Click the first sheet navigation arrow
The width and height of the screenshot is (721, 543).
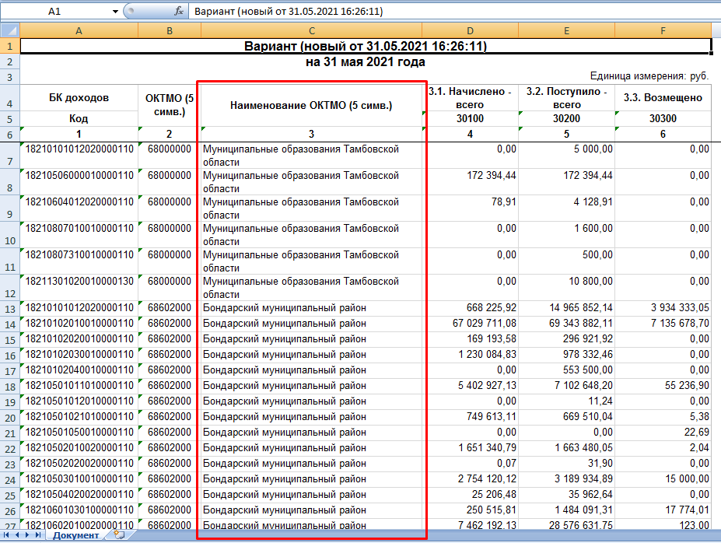6,534
